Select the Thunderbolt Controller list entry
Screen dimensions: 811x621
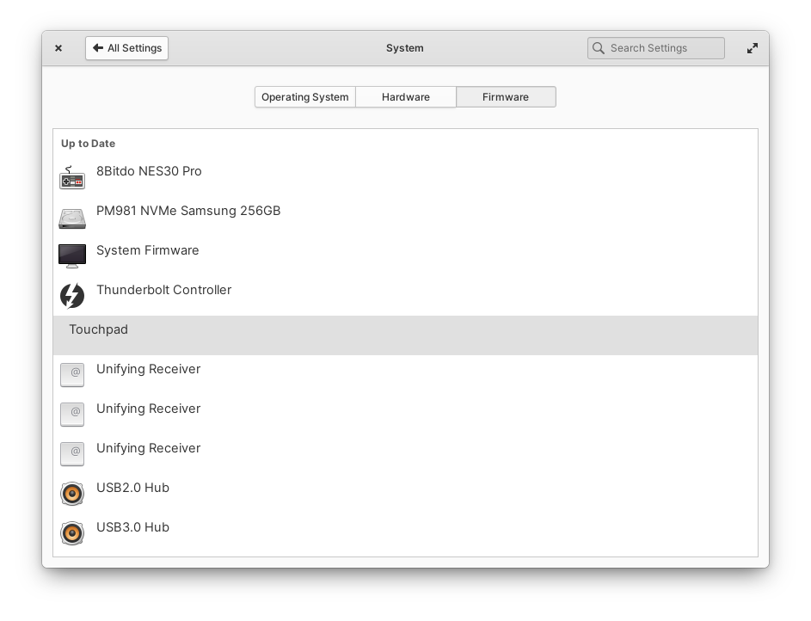click(163, 290)
